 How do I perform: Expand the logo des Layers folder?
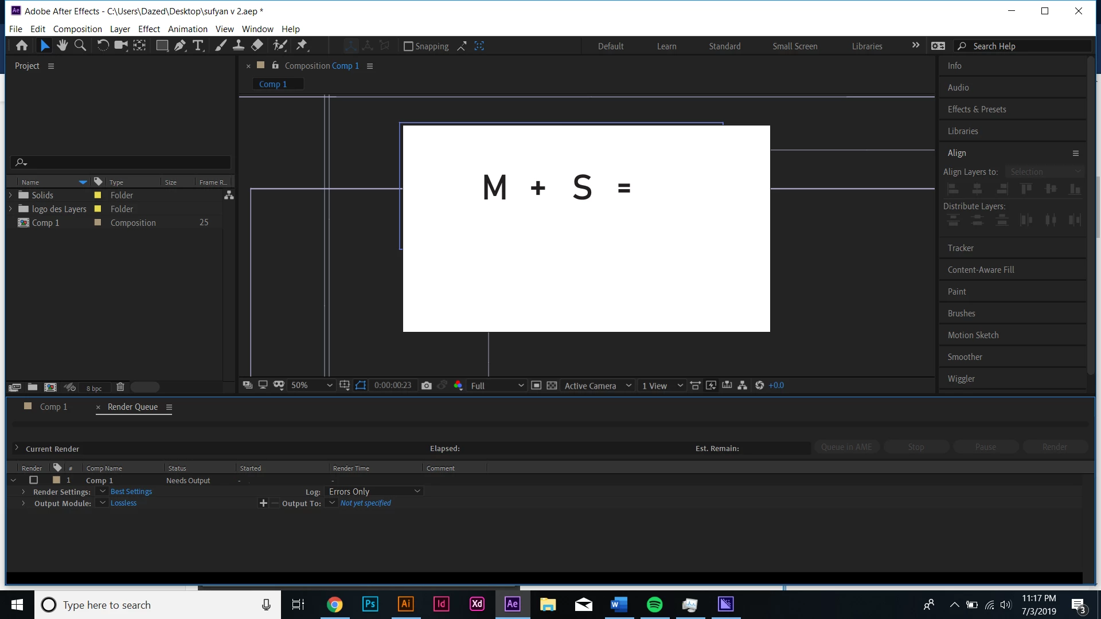10,209
